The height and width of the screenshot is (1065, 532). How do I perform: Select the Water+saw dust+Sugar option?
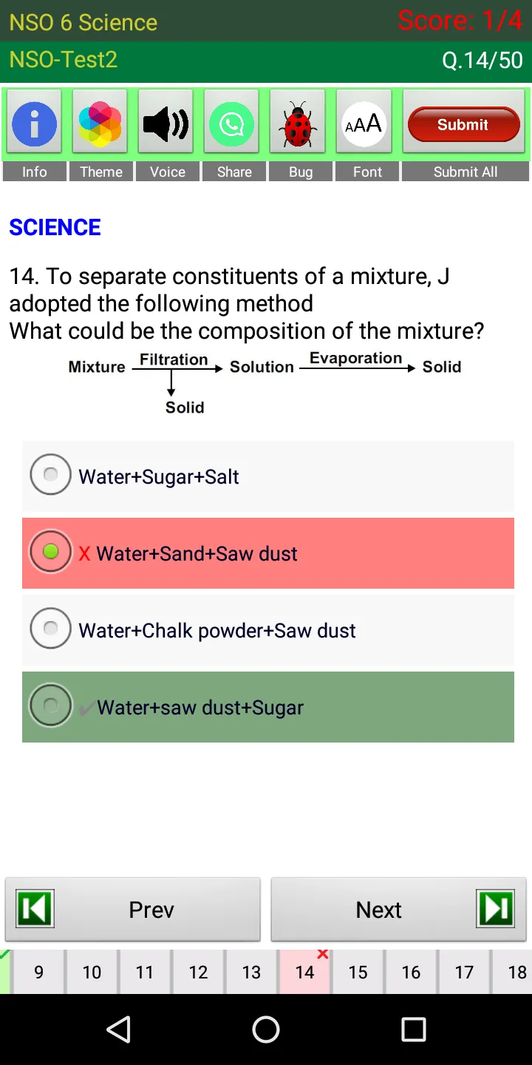point(268,707)
